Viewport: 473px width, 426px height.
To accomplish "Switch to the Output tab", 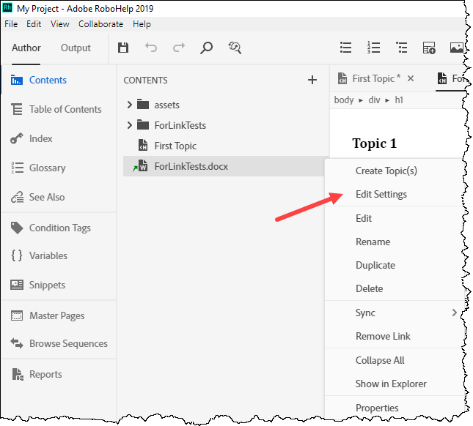I will click(76, 48).
